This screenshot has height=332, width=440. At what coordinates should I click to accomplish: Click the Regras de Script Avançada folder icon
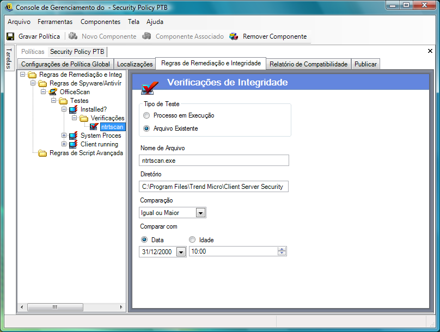(42, 153)
